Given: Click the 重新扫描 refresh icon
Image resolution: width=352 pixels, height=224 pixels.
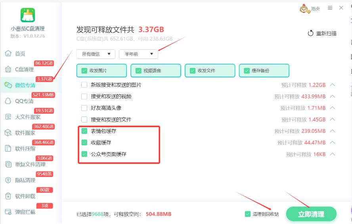Looking at the screenshot, I should pos(310,33).
